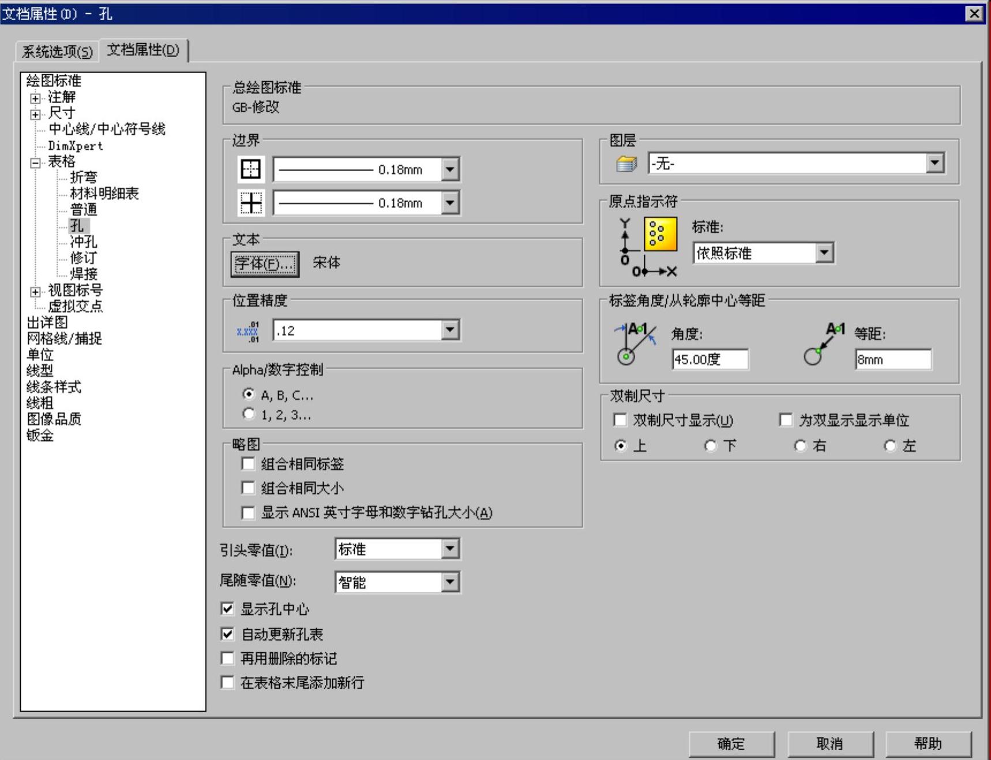Switch to the 系统选项 tab
The width and height of the screenshot is (991, 760).
(57, 52)
